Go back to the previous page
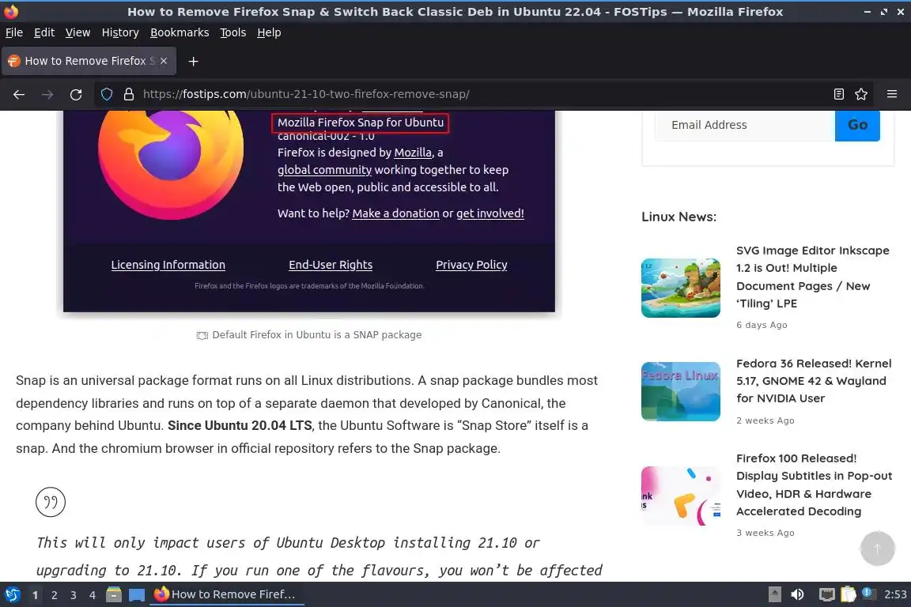This screenshot has height=607, width=911. [x=19, y=94]
